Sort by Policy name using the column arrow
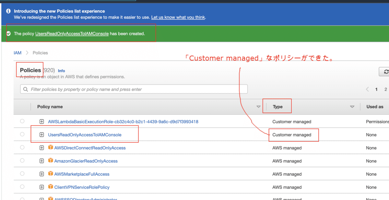This screenshot has width=389, height=200. pyautogui.click(x=258, y=107)
